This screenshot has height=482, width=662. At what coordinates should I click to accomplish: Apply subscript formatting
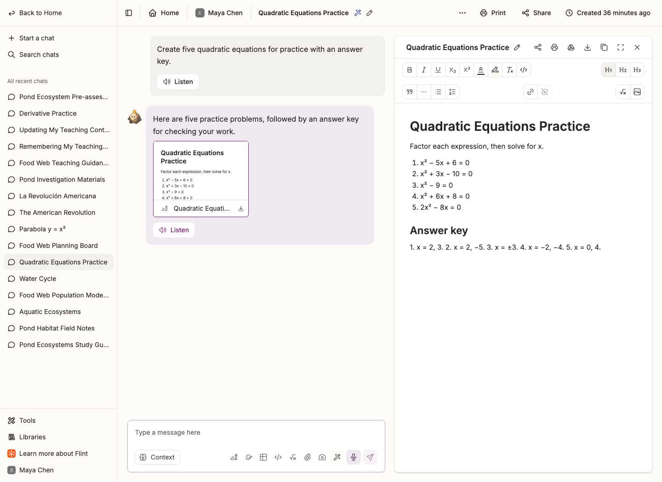coord(452,70)
